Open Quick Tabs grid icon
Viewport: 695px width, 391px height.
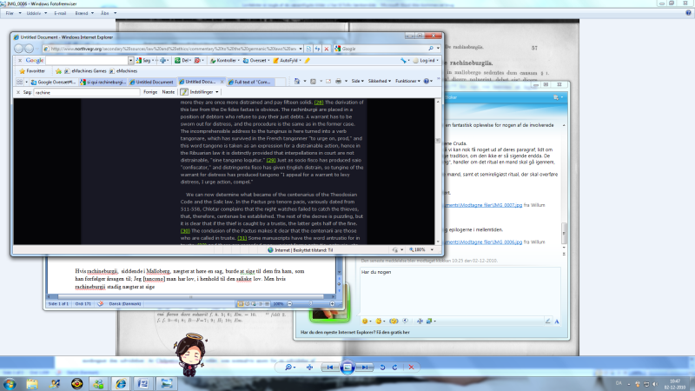pos(19,82)
